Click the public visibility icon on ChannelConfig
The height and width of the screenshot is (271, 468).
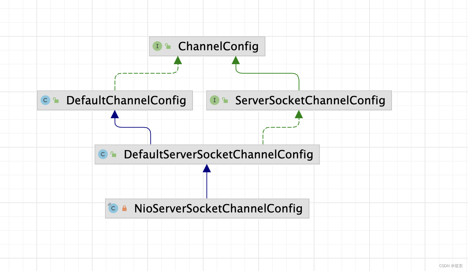click(168, 46)
